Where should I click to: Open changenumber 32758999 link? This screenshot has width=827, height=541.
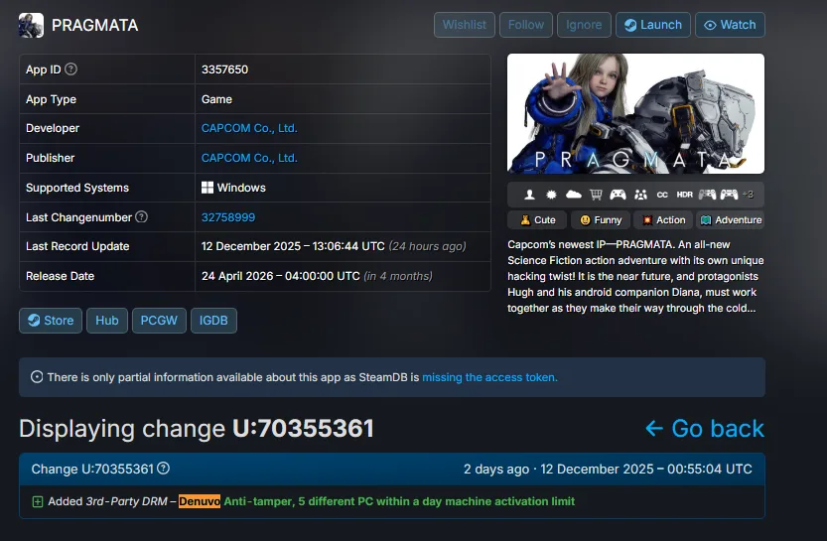pyautogui.click(x=228, y=216)
